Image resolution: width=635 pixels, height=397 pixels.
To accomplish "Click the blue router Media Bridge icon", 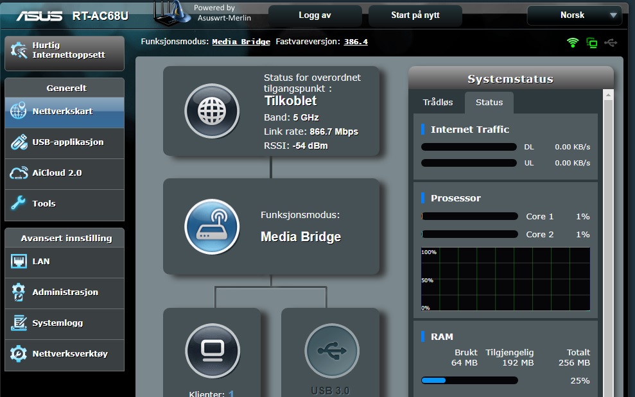I will pos(212,226).
